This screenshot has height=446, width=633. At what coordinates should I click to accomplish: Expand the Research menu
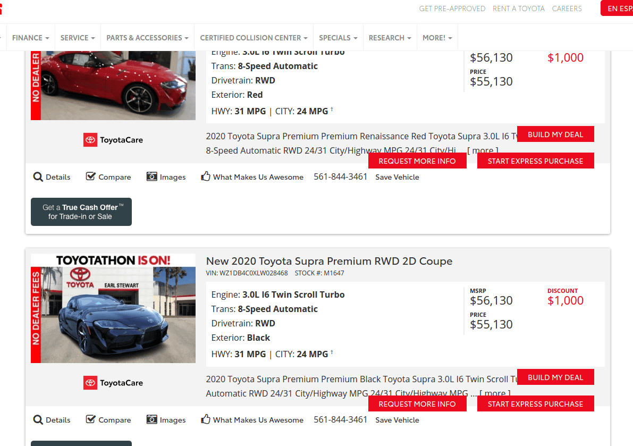pos(390,38)
